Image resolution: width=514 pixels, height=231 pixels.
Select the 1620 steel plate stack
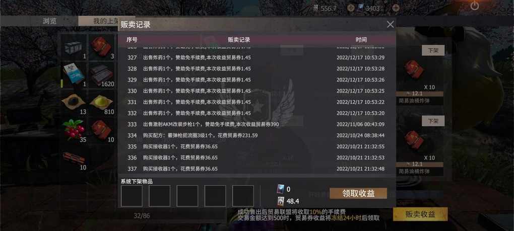point(102,74)
